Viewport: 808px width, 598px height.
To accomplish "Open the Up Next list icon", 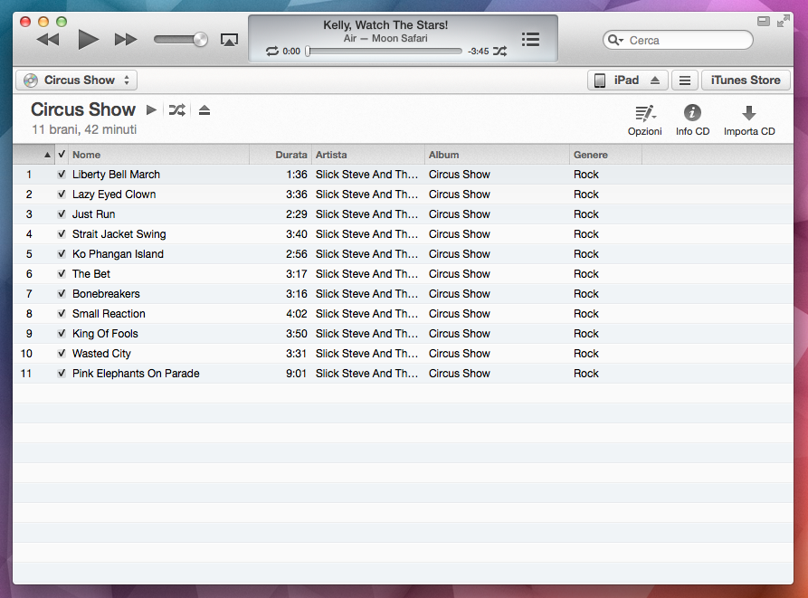I will tap(530, 40).
